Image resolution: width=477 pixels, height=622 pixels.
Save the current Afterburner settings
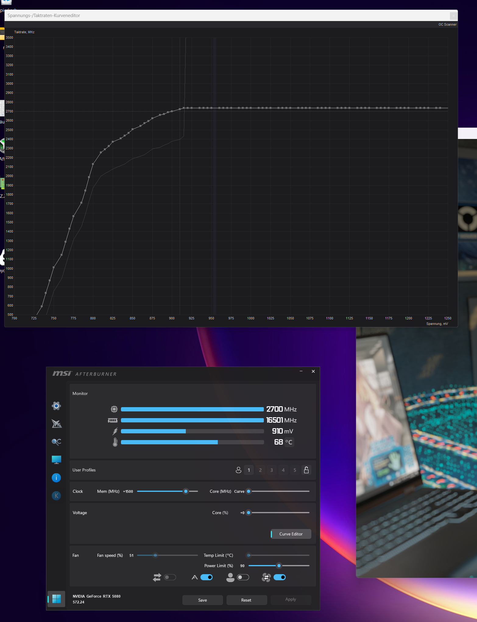(x=203, y=600)
